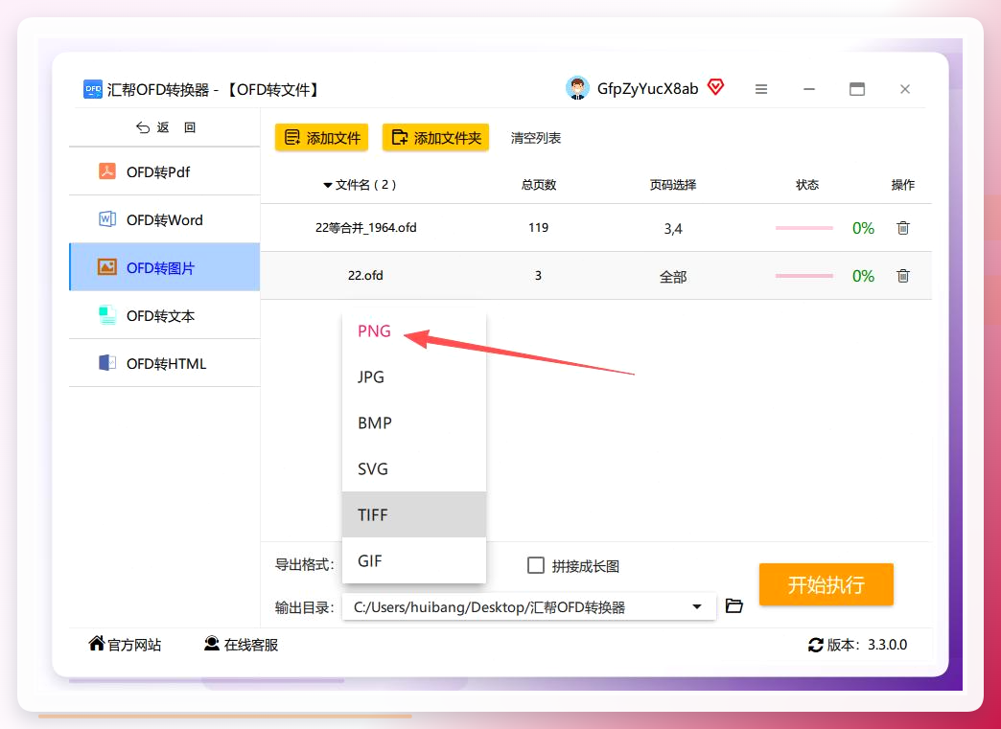Click the OFD转Pdf PDF icon
Viewport: 1001px width, 729px height.
(x=106, y=171)
